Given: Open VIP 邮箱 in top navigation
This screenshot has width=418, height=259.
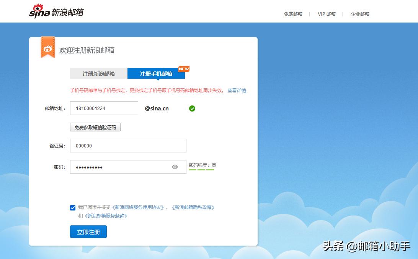Looking at the screenshot, I should point(327,14).
